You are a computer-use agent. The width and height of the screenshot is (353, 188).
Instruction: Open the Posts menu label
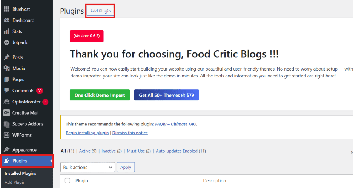pos(18,57)
